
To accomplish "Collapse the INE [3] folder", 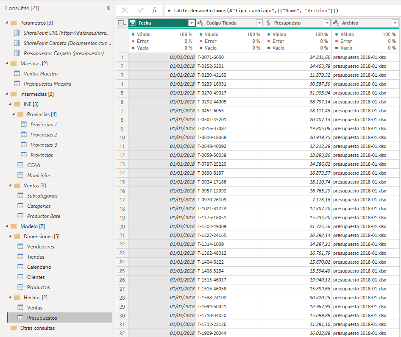I will (10, 104).
